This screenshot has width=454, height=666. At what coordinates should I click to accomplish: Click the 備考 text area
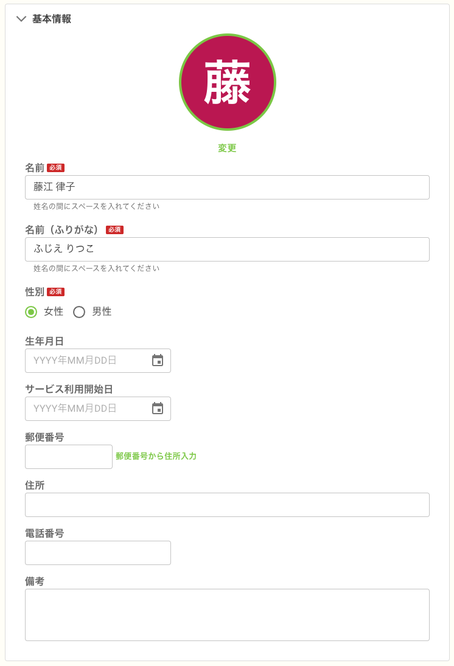pyautogui.click(x=226, y=614)
